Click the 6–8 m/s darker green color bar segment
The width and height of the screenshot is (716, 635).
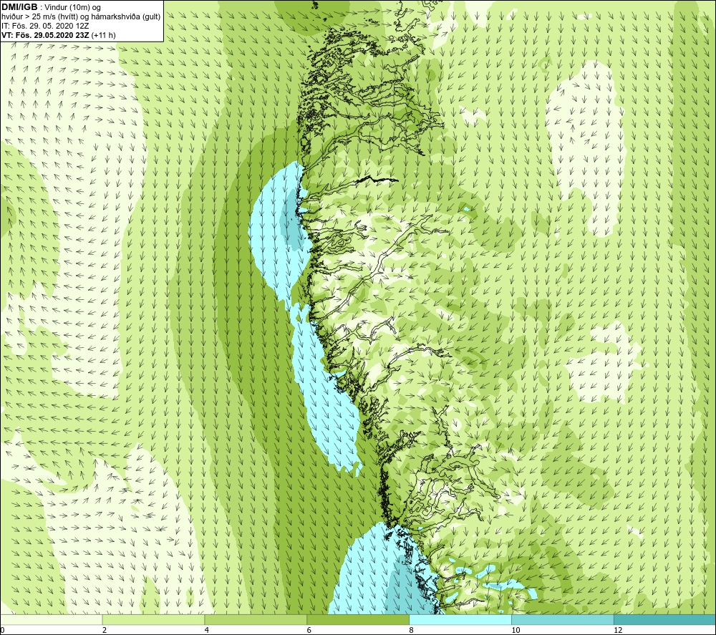358,619
